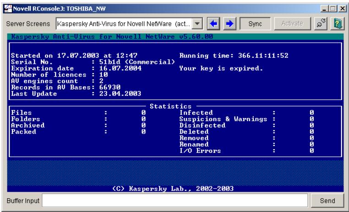Click the 'Disinfected' statistics label

pyautogui.click(x=202, y=125)
